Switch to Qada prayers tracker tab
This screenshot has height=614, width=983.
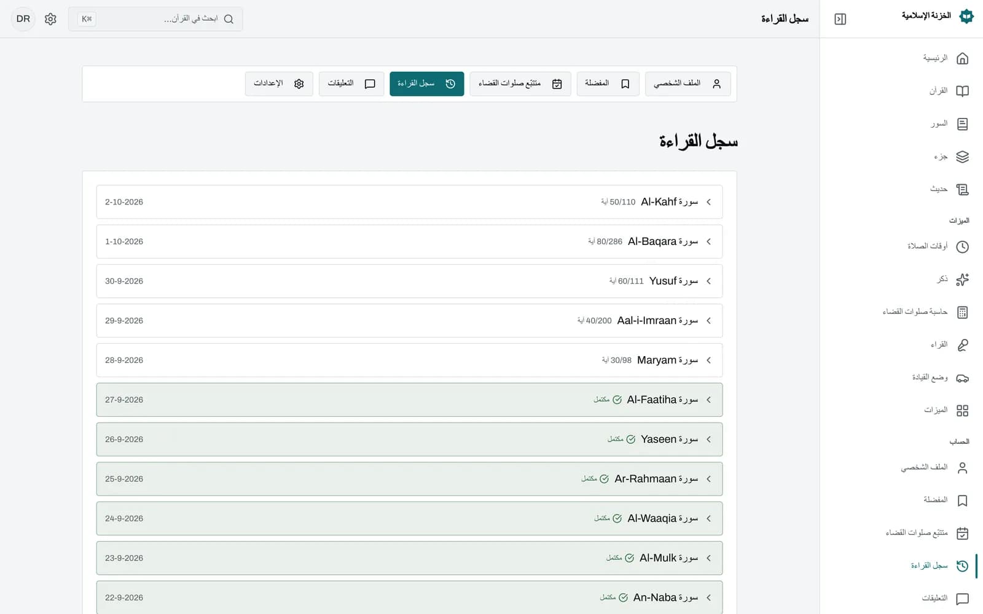click(520, 84)
